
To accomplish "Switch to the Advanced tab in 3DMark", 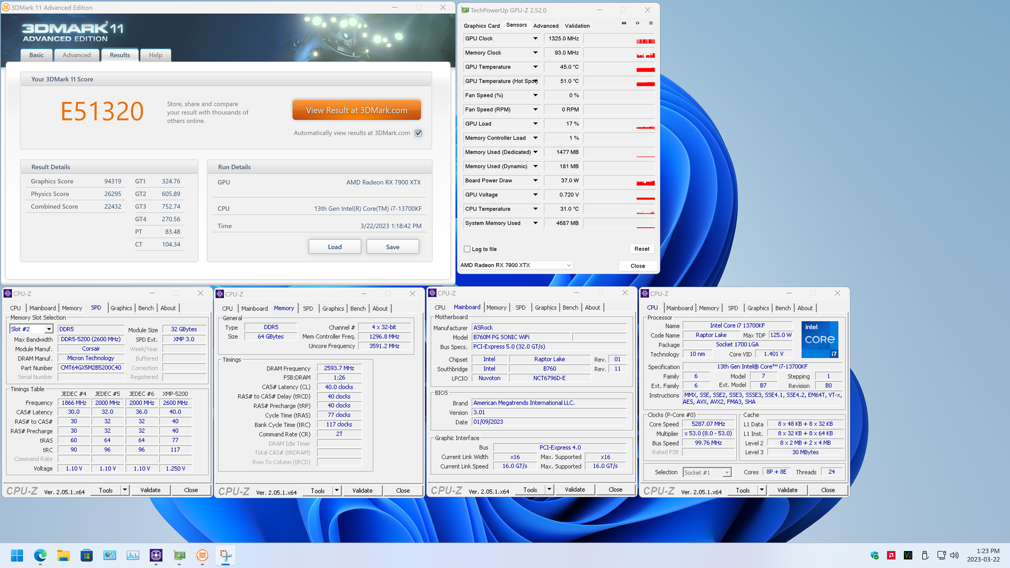I will point(77,55).
